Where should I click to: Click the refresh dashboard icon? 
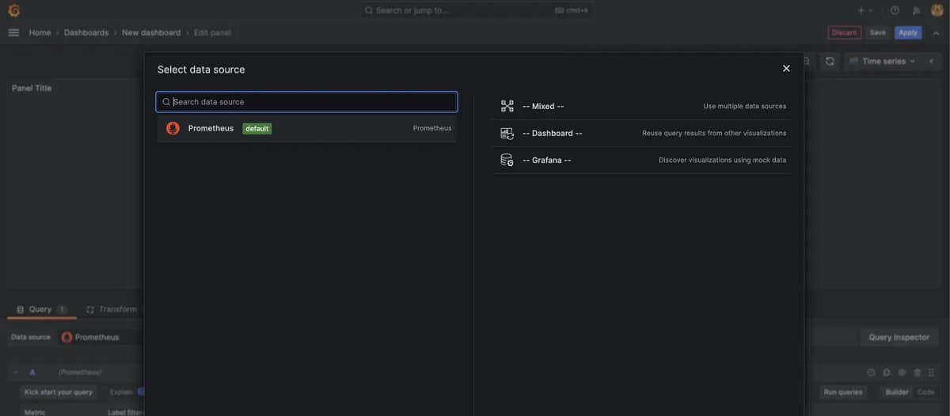coord(830,61)
